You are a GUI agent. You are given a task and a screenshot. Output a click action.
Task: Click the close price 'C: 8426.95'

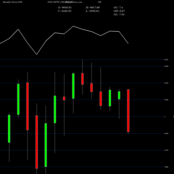pos(65,11)
